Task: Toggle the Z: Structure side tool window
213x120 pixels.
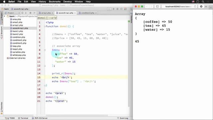Action: 2,33
